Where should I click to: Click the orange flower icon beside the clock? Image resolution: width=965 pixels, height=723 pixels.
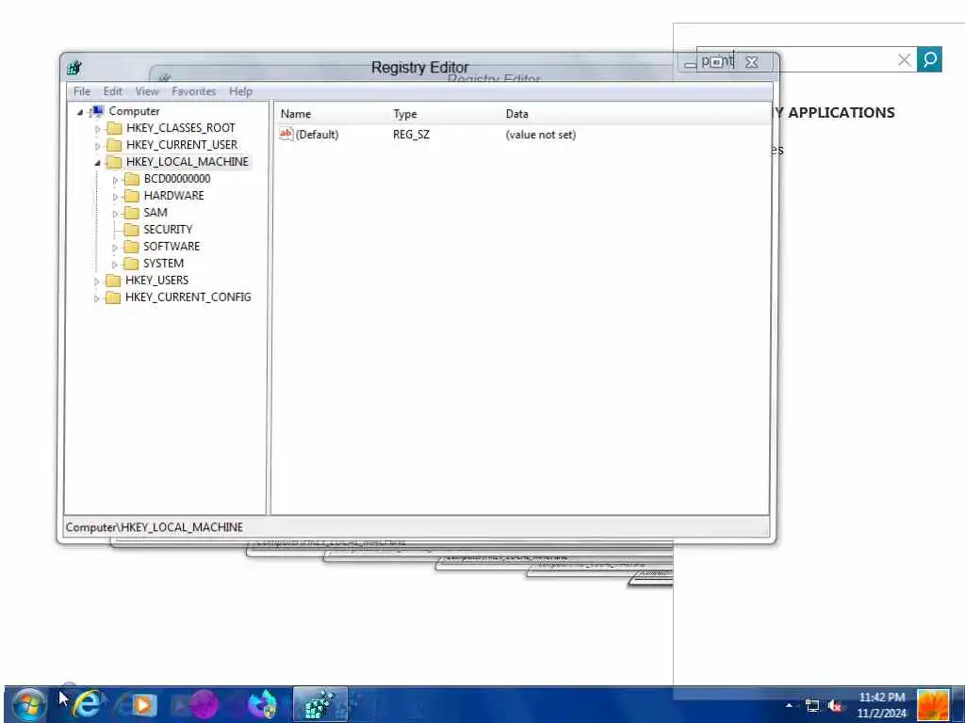click(x=933, y=704)
